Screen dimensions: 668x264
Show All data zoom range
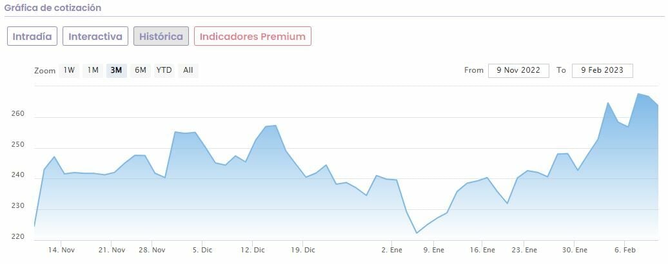tap(188, 70)
